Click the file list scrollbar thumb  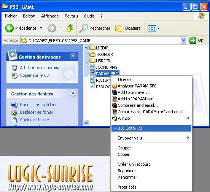pyautogui.click(x=86, y=63)
